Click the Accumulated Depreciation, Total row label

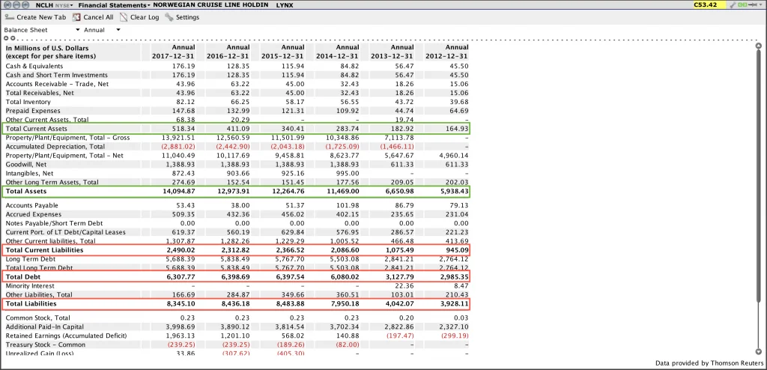[55, 146]
